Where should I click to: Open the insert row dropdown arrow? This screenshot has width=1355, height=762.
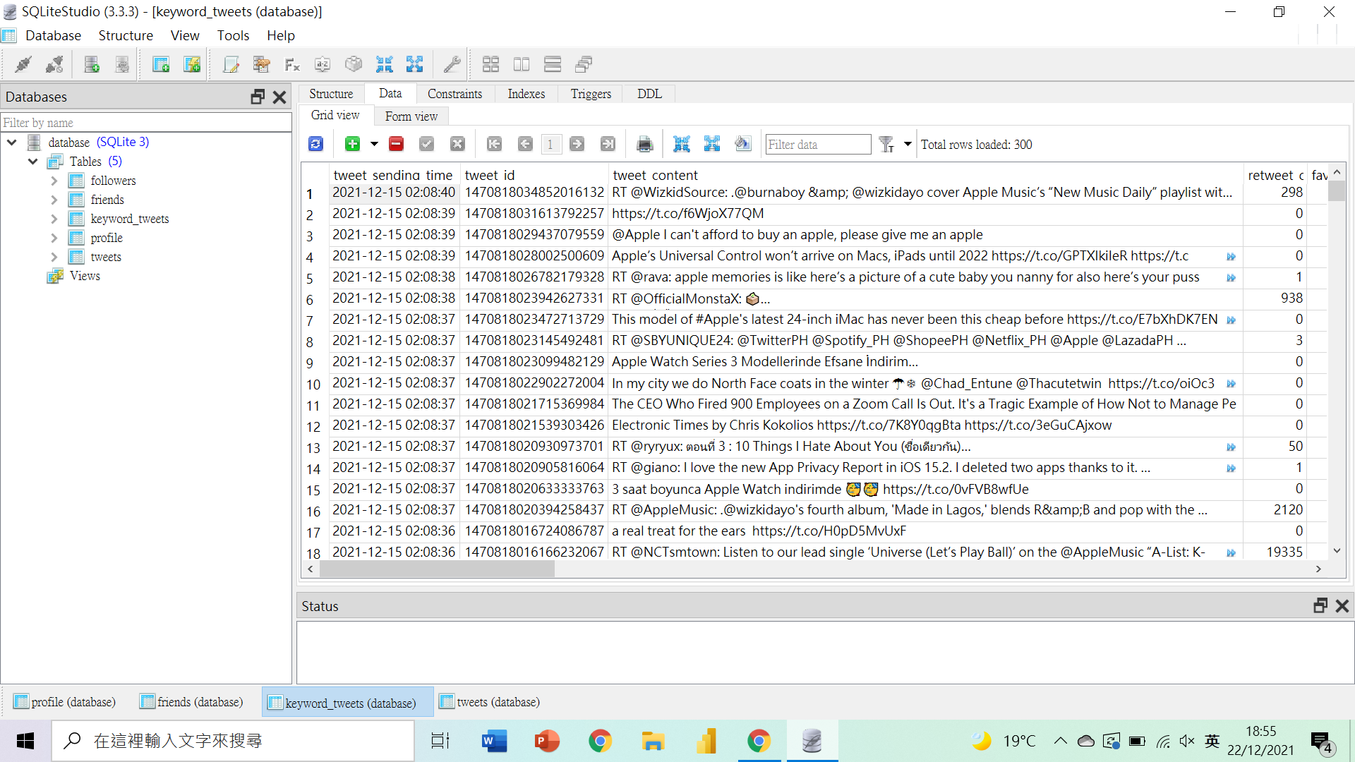tap(374, 144)
